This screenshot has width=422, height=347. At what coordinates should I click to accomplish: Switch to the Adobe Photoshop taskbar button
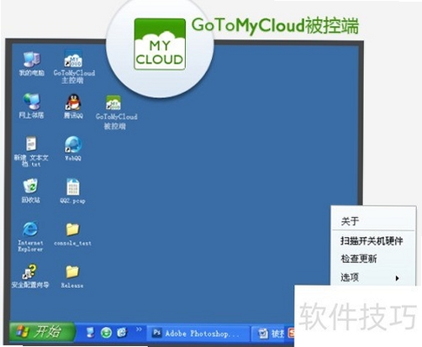pyautogui.click(x=198, y=334)
